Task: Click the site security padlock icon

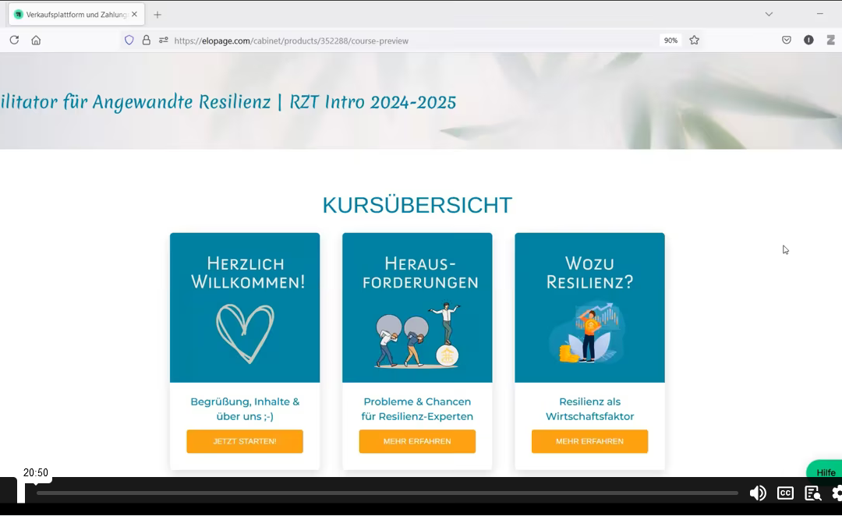Action: tap(147, 41)
